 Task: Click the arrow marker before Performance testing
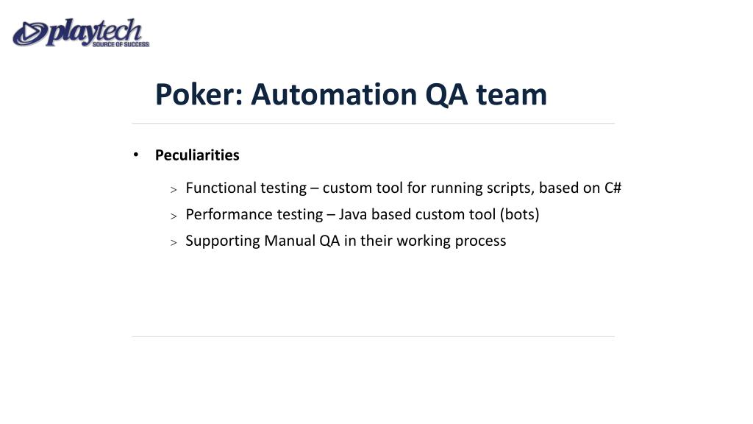tap(174, 216)
